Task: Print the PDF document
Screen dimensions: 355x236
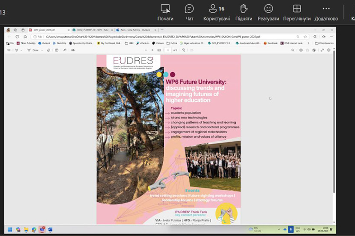Action: 301,50
